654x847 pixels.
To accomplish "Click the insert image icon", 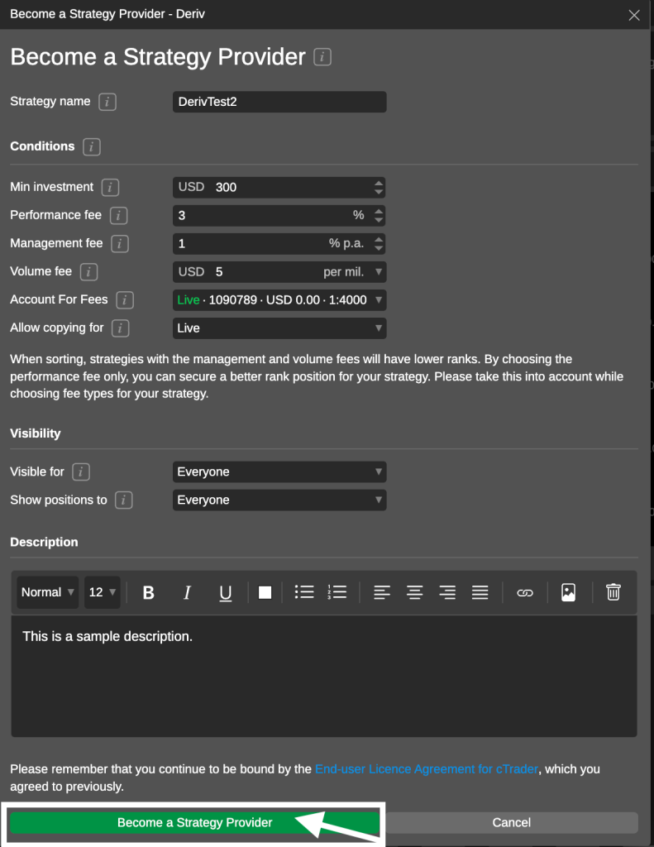I will coord(569,591).
